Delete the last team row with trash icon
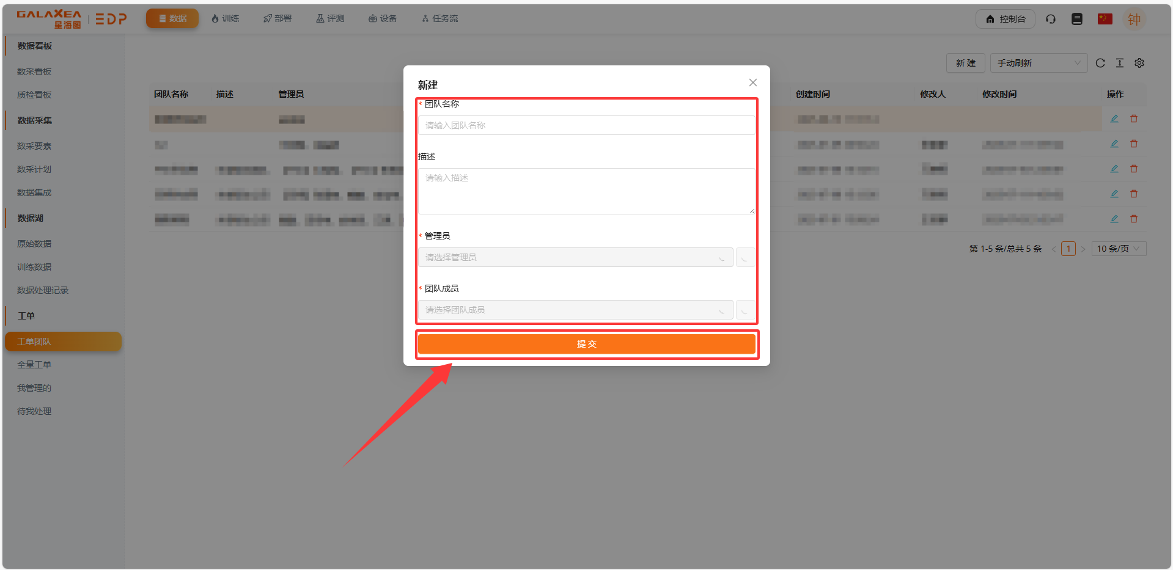 point(1134,219)
